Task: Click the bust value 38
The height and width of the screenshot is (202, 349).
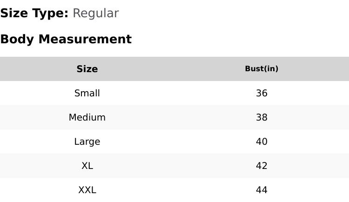Action: pos(262,117)
